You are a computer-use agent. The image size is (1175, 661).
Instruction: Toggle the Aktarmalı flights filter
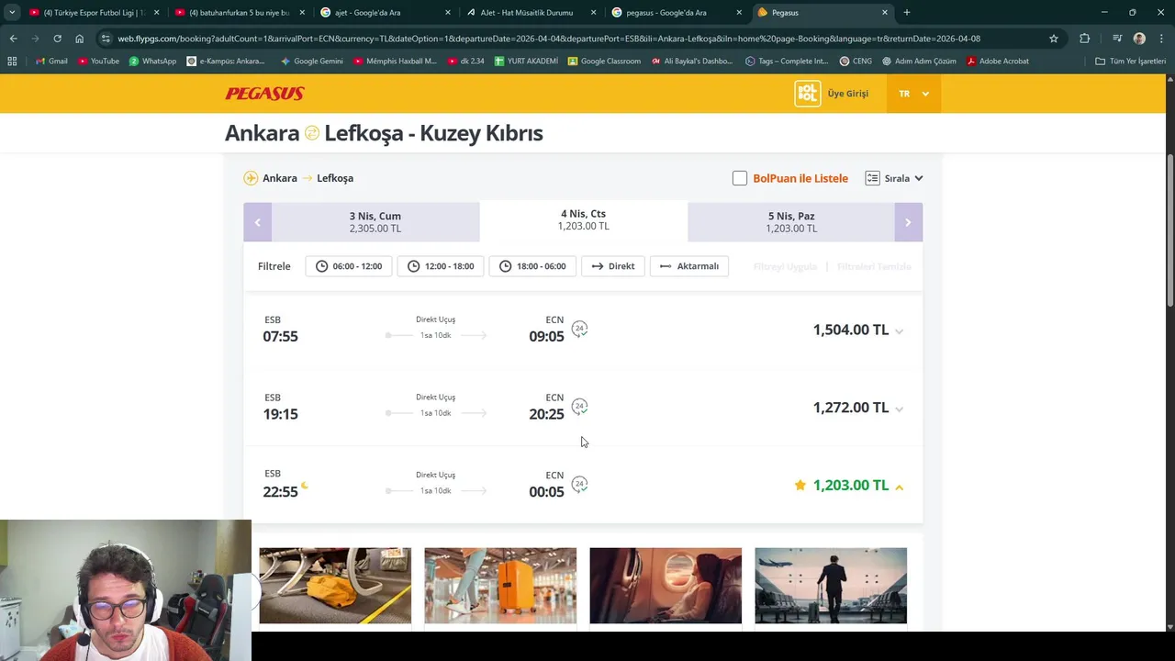click(x=689, y=266)
